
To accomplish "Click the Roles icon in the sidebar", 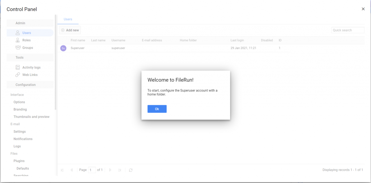I will 17,40.
